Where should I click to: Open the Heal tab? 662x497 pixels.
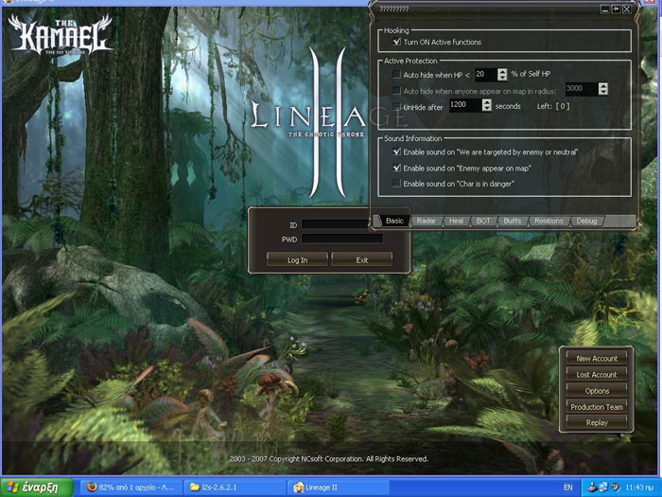(x=456, y=221)
